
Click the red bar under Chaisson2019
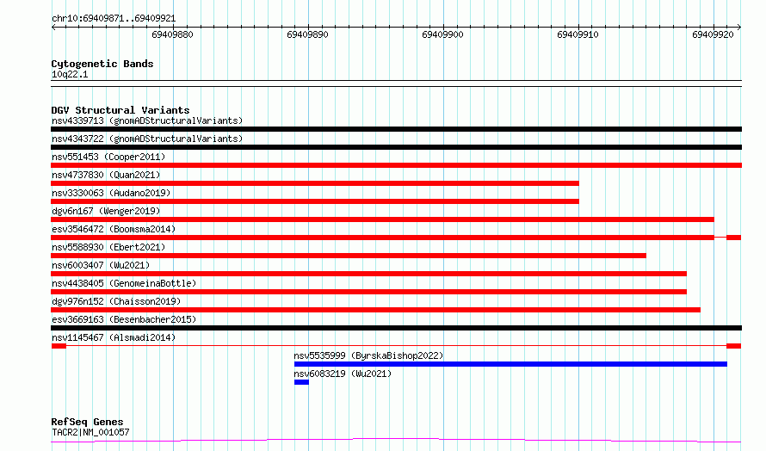(x=375, y=310)
